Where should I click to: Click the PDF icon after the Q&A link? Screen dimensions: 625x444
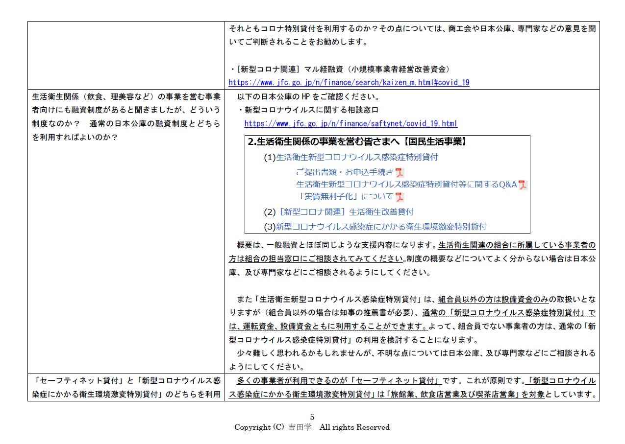click(523, 185)
